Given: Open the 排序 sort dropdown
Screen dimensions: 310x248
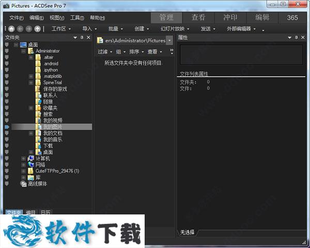Looking at the screenshot, I should (136, 52).
